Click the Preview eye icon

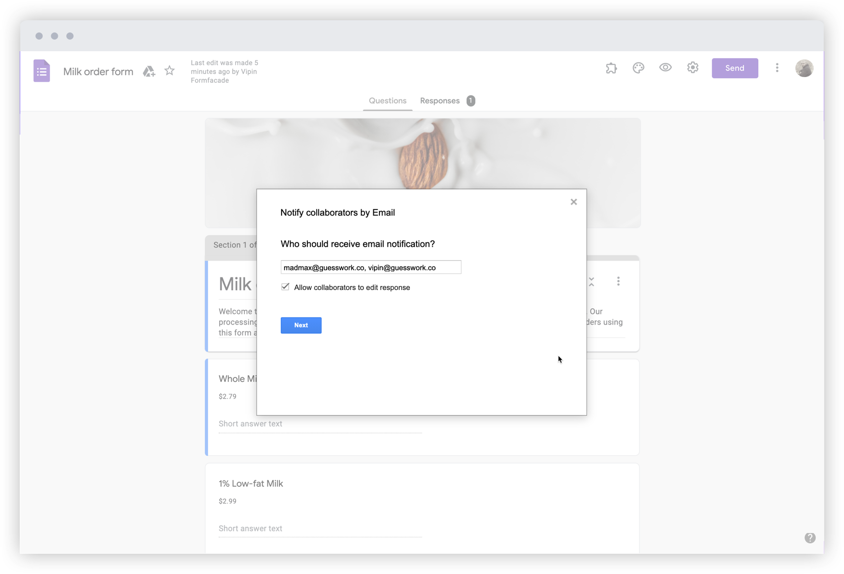coord(665,67)
